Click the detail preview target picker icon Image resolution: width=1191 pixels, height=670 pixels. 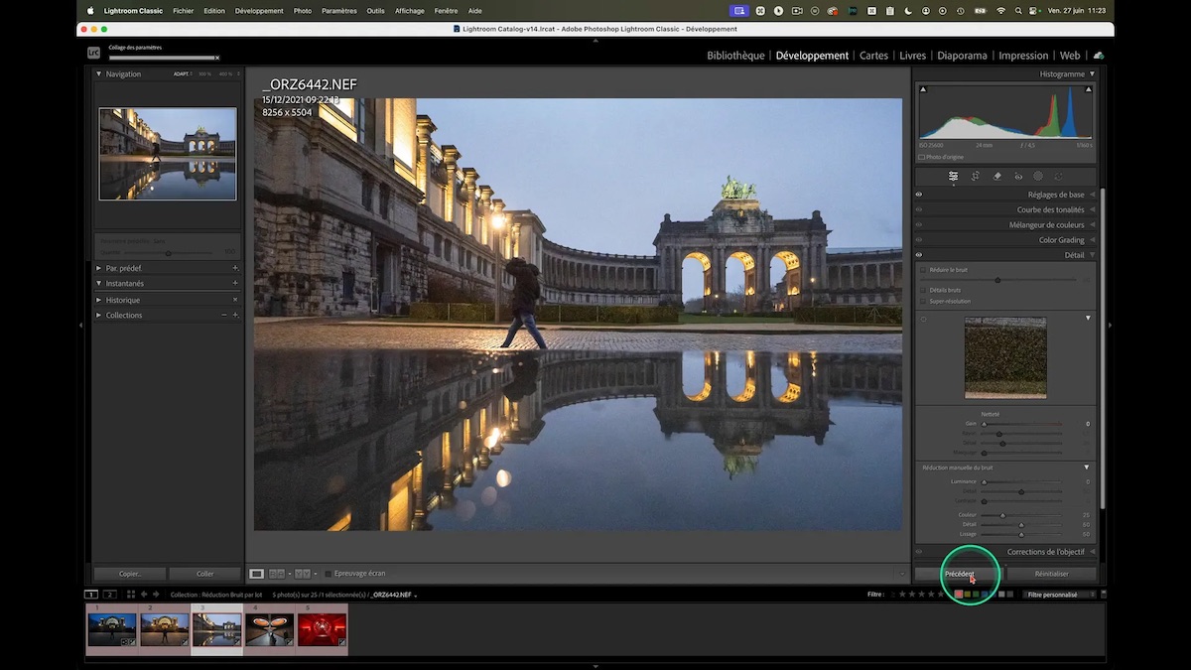tap(924, 319)
